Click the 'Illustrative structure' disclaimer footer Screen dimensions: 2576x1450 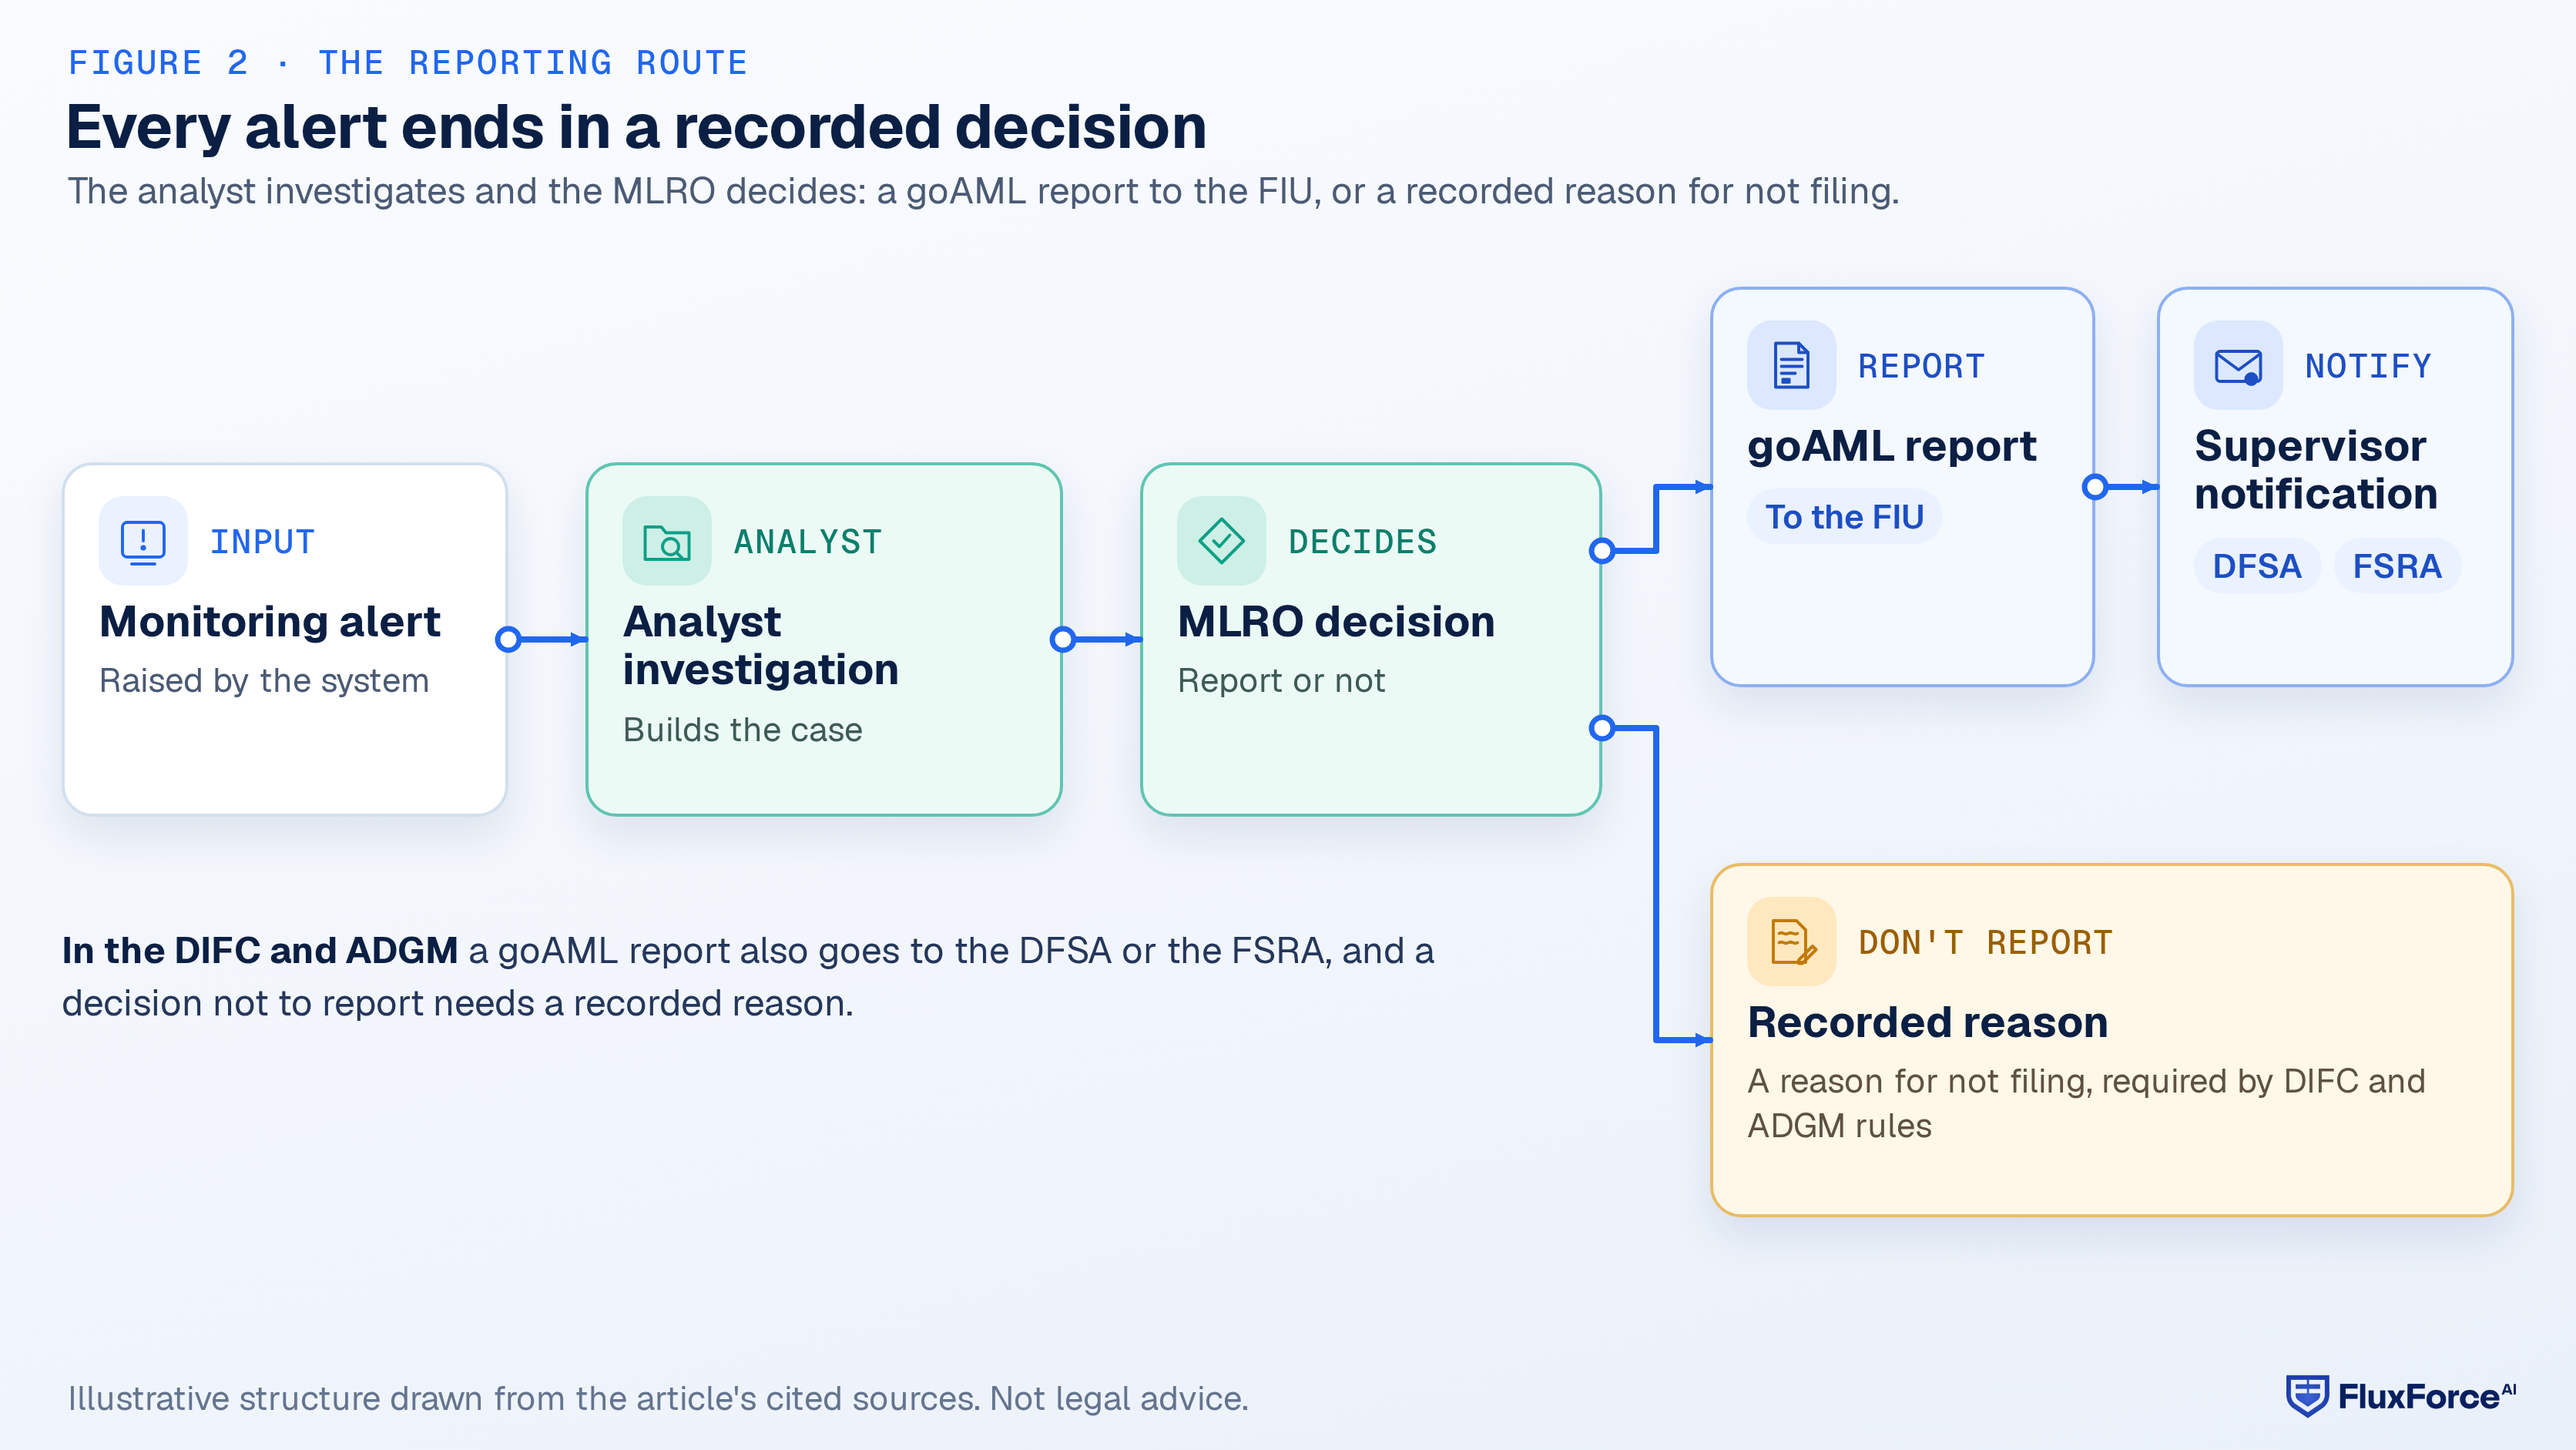pos(658,1398)
